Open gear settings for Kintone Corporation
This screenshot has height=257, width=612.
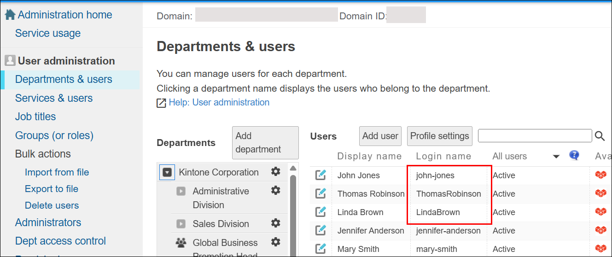click(x=275, y=172)
